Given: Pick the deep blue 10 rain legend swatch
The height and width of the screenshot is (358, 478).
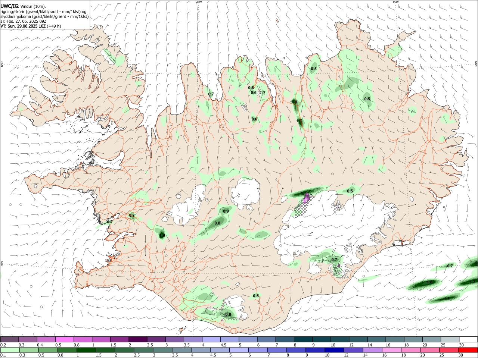Looking at the screenshot, I should pos(334,350).
